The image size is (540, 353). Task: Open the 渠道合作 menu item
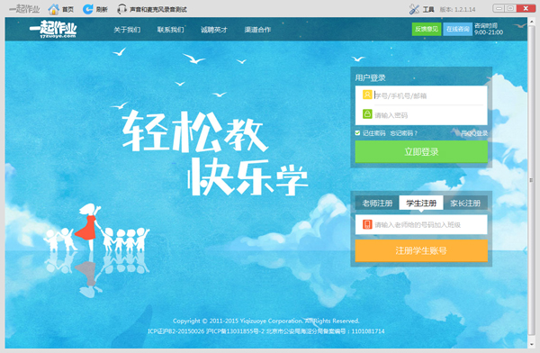tap(257, 30)
